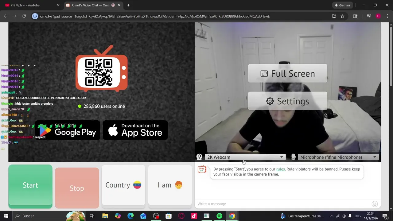Open Opera browser from the taskbar

point(181,216)
